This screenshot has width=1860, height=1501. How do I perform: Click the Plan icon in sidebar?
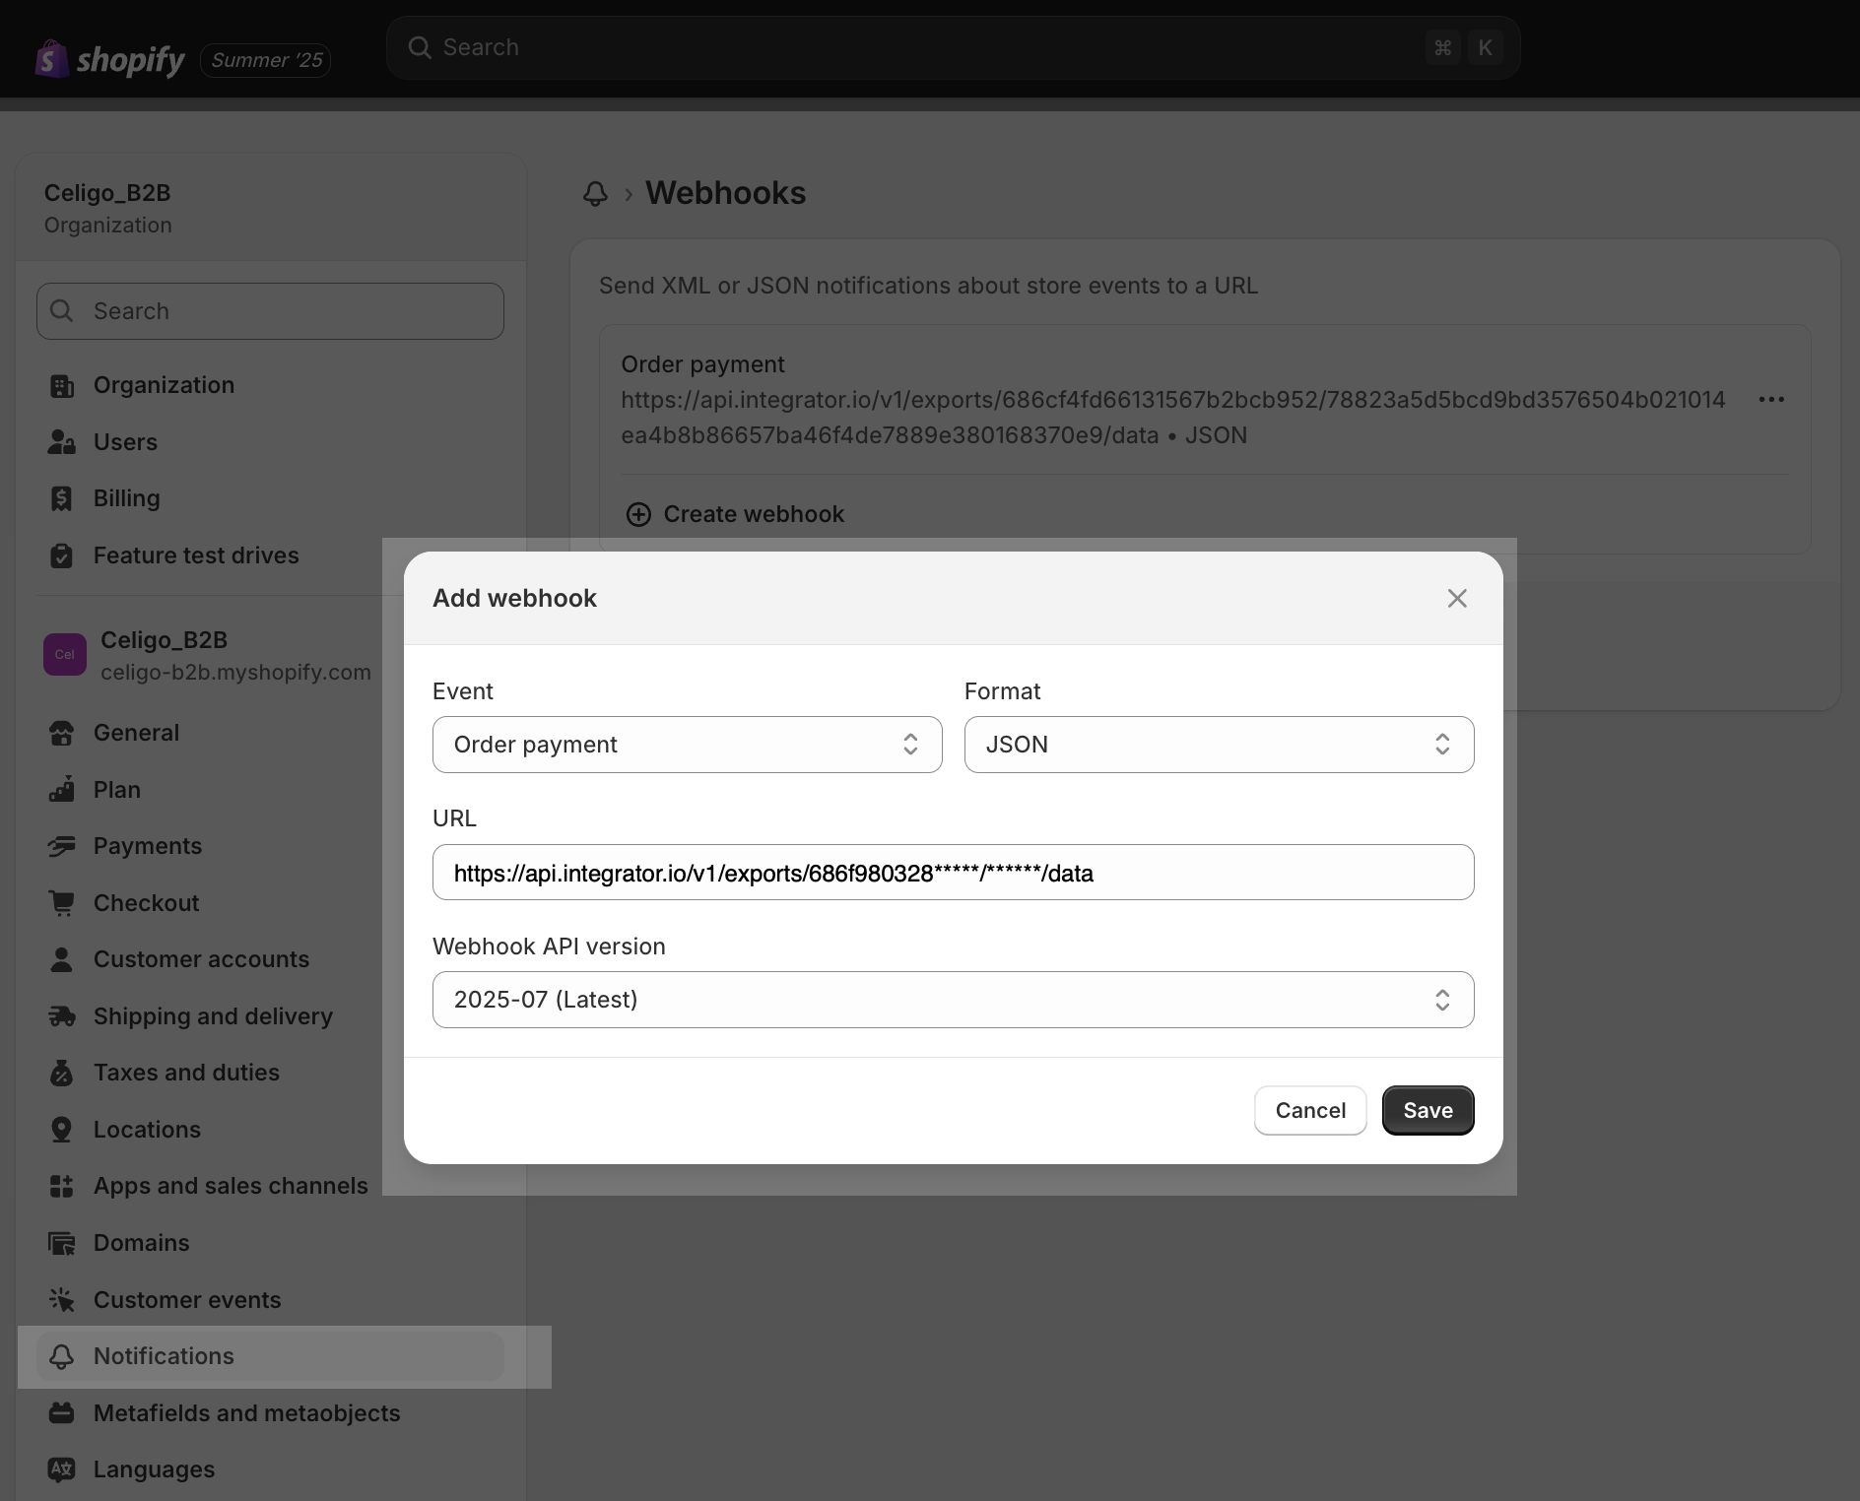click(62, 790)
